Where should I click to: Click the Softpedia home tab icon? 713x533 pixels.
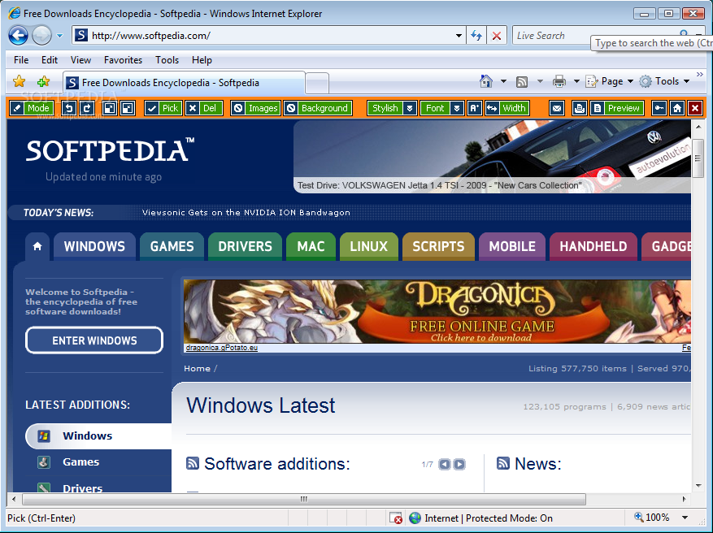(37, 246)
